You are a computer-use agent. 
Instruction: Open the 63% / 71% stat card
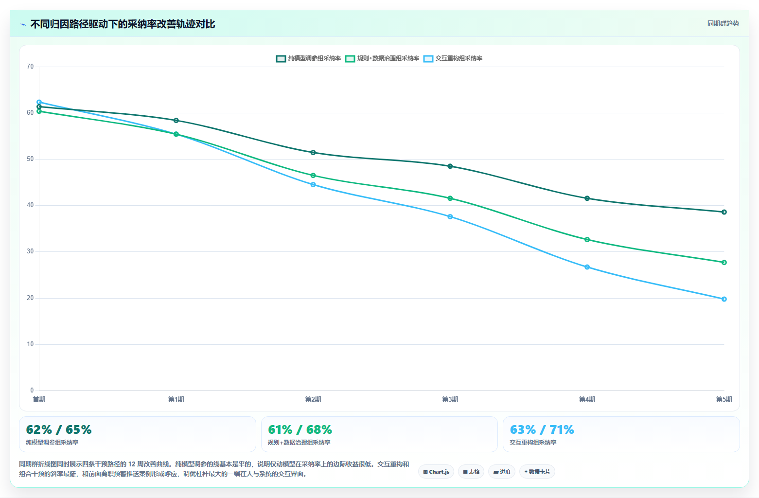point(621,434)
